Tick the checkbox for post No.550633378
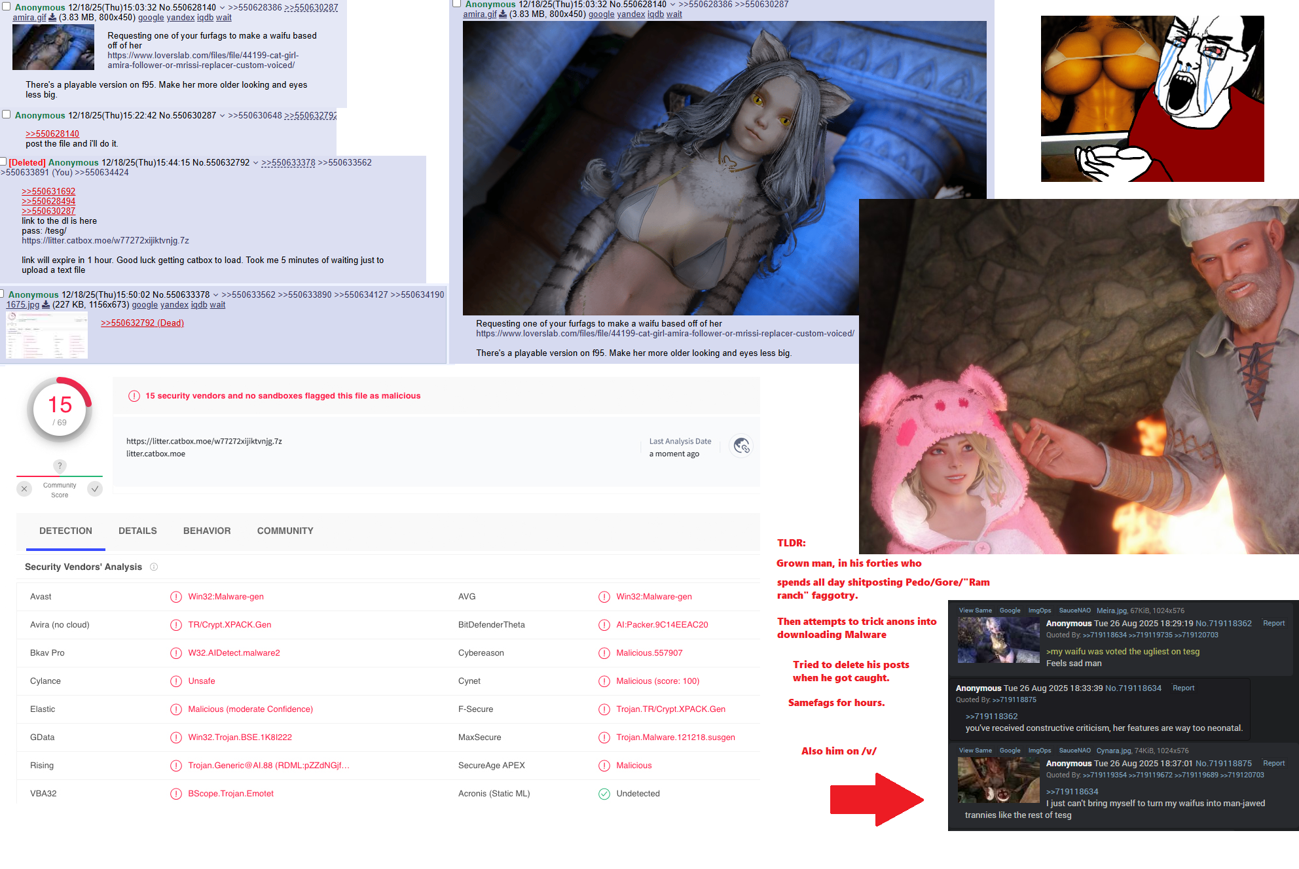The height and width of the screenshot is (869, 1299). pos(3,294)
